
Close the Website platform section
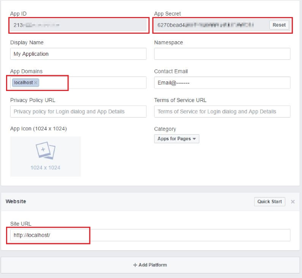(x=293, y=202)
